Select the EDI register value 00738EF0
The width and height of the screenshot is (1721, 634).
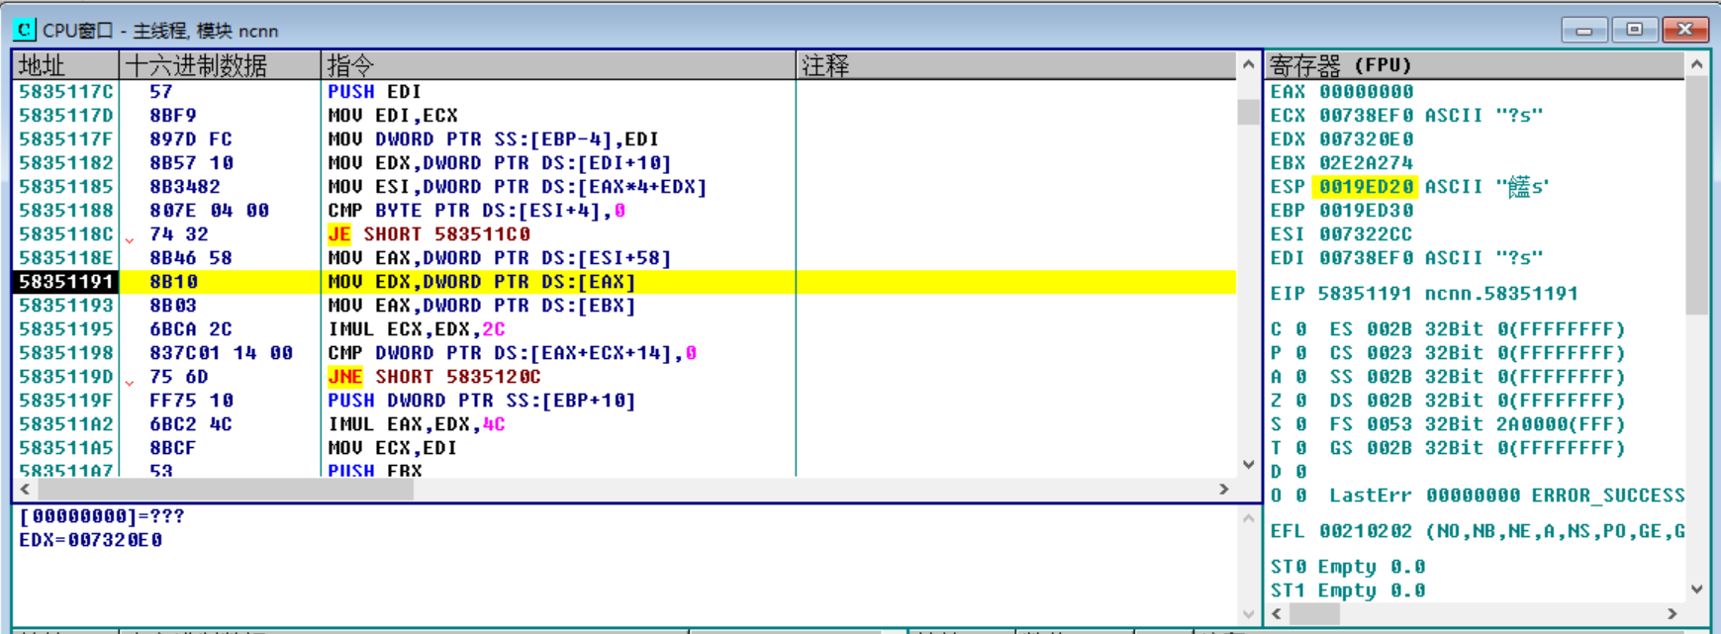tap(1366, 258)
